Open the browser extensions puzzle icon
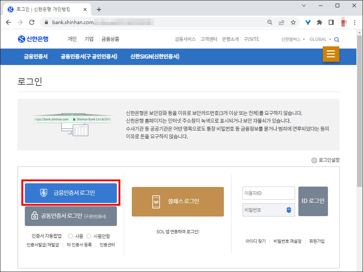Image resolution: width=363 pixels, height=272 pixels. 319,22
